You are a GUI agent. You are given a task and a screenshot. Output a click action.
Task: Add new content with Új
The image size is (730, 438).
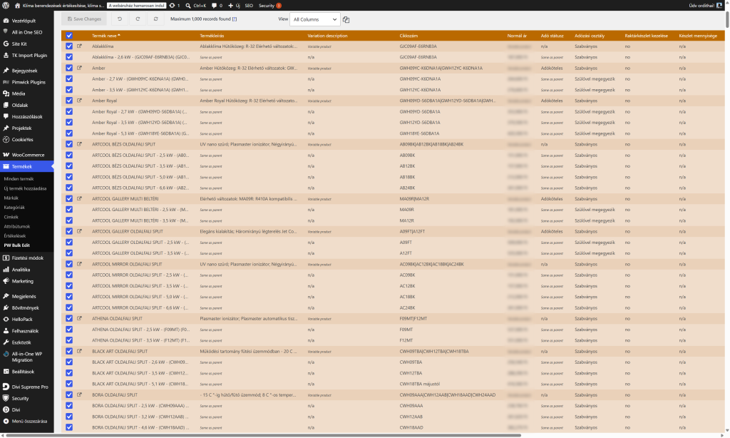tap(234, 6)
